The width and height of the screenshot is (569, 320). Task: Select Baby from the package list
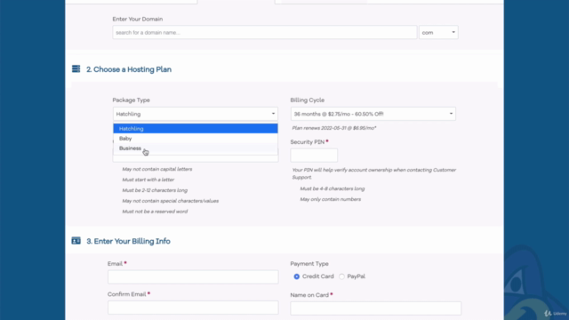point(196,139)
